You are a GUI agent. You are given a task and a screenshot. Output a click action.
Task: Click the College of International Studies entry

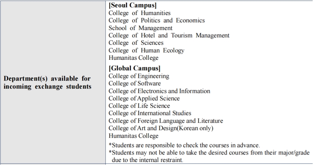(x=150, y=113)
